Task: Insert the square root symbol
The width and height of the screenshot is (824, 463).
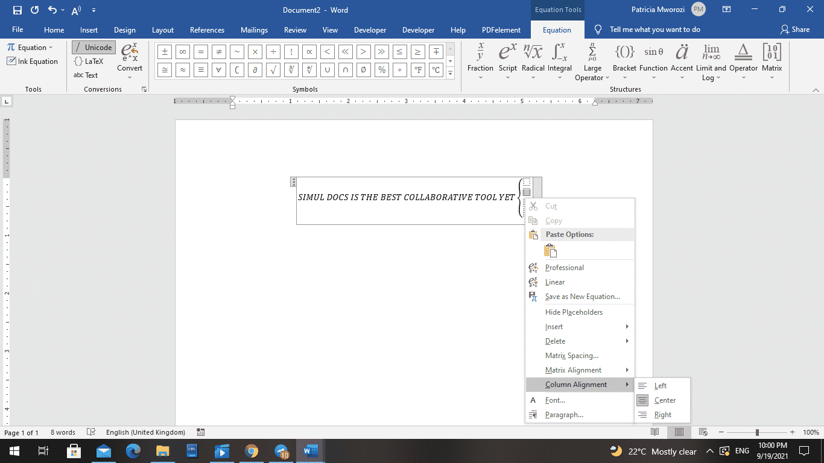Action: coord(273,70)
